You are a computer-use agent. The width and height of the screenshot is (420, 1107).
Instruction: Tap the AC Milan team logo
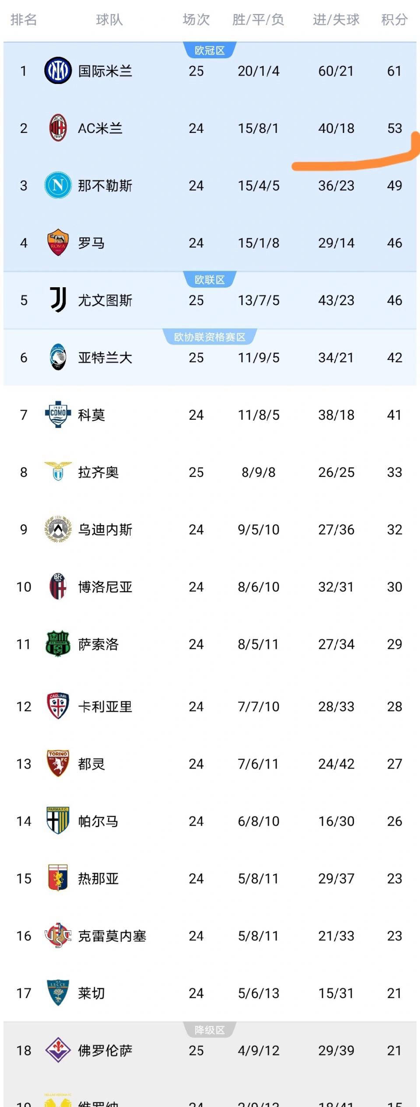(58, 128)
